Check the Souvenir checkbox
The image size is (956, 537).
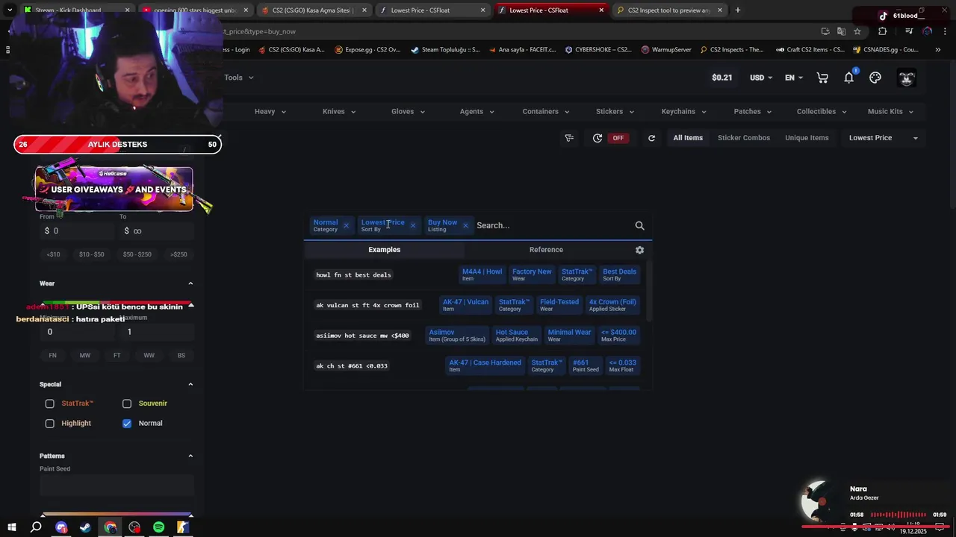click(x=127, y=403)
